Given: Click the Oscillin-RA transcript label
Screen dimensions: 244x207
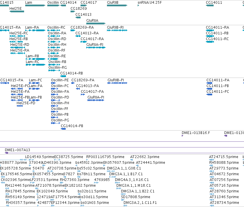Looking at the screenshot, I should (x=57, y=33).
